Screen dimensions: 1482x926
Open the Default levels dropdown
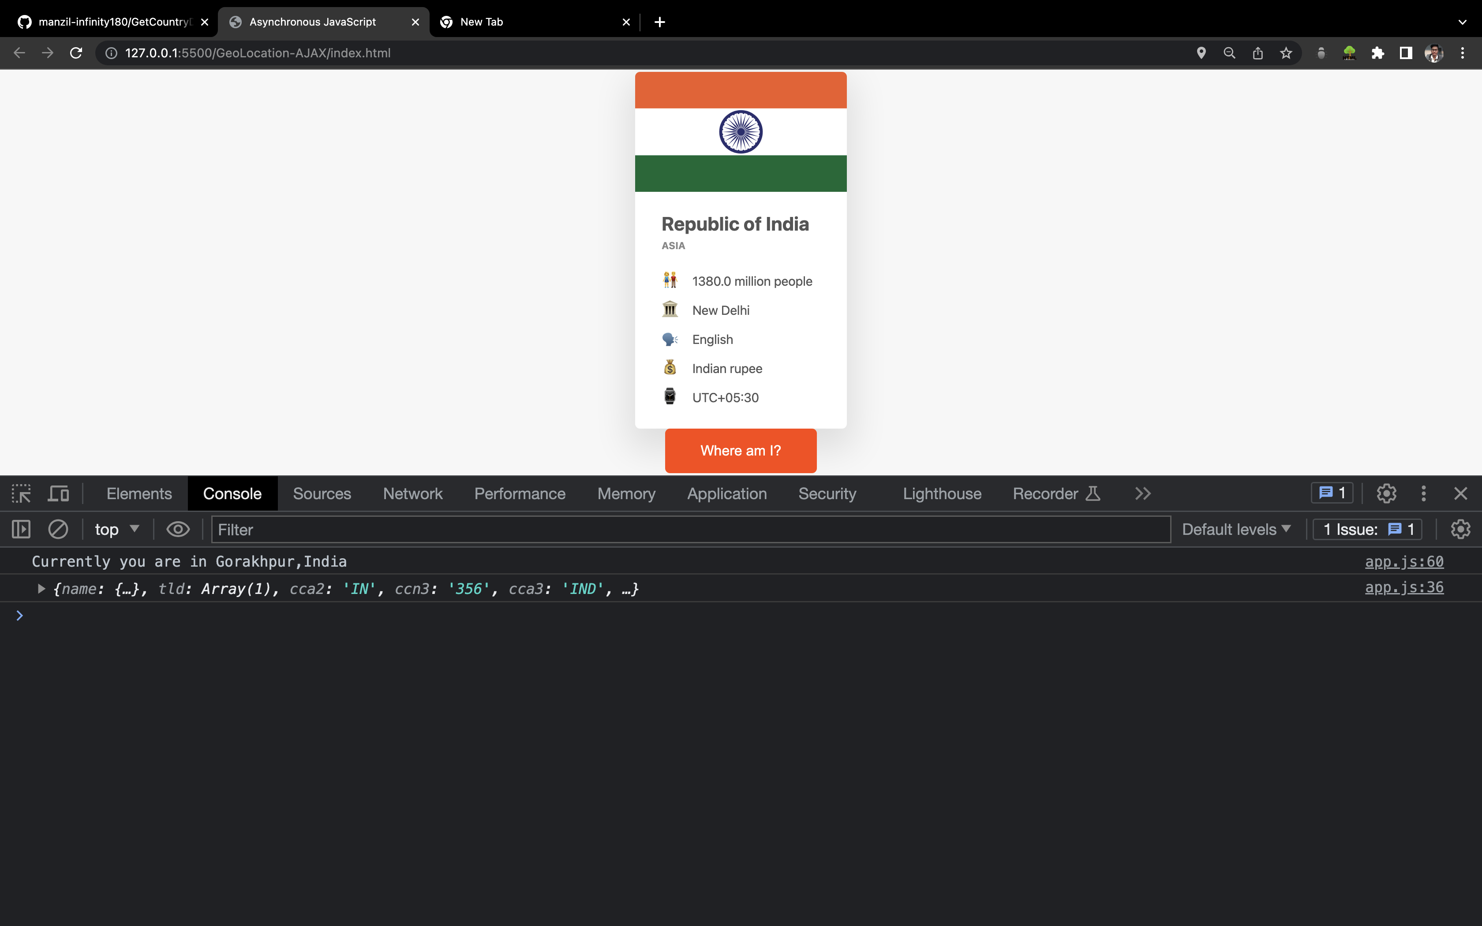point(1236,529)
